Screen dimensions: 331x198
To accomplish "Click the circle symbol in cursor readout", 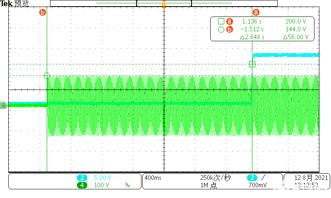I will 221,29.
